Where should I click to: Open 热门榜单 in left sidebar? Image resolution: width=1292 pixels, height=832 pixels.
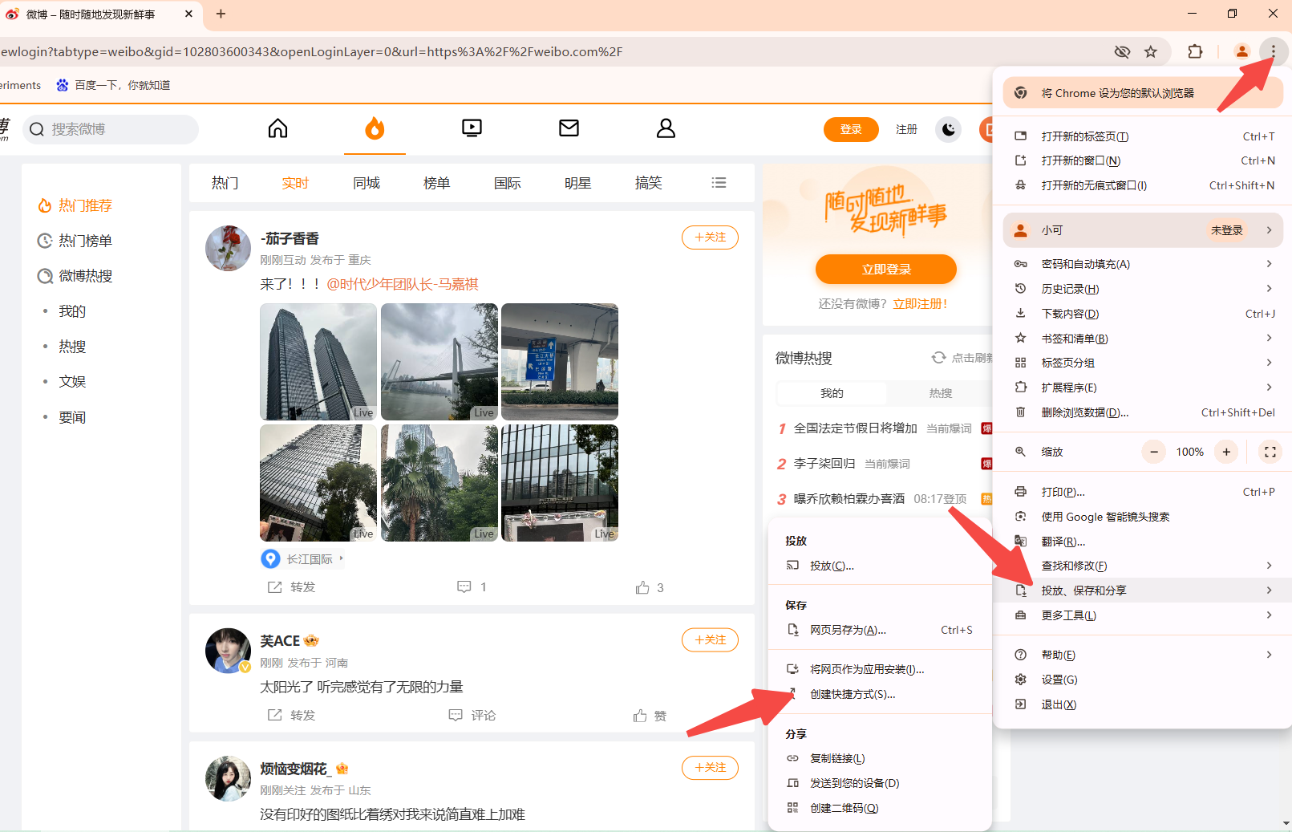85,241
